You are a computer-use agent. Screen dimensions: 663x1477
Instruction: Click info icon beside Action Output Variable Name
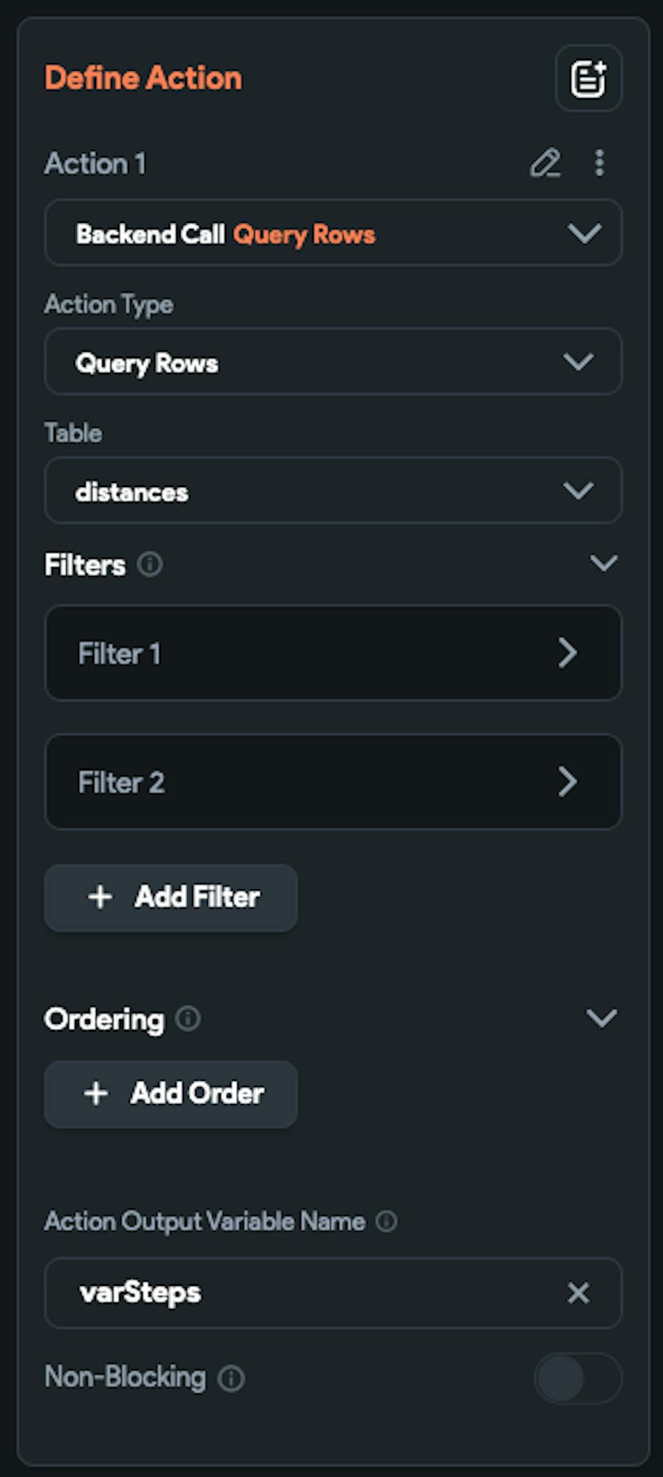tap(387, 1221)
